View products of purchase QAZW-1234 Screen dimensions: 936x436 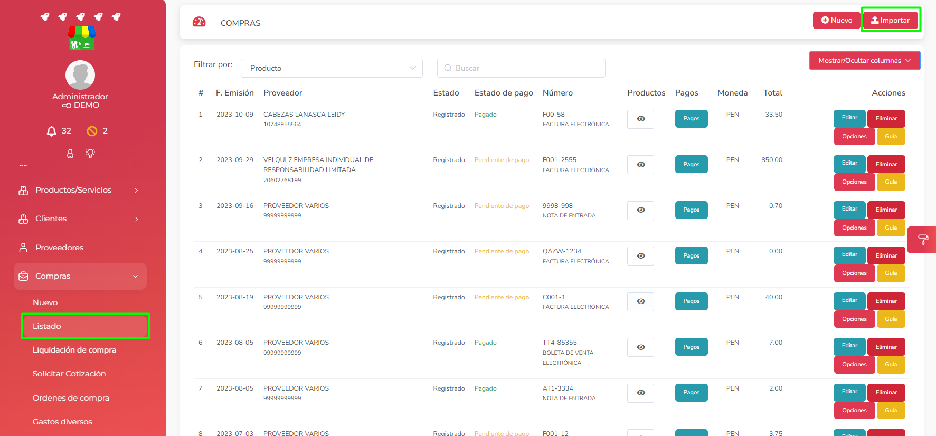coord(640,256)
